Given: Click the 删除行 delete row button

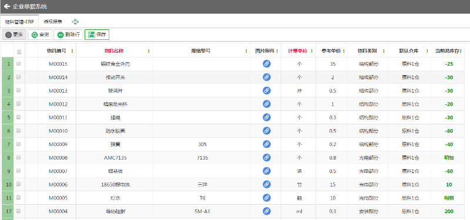Looking at the screenshot, I should [x=68, y=35].
